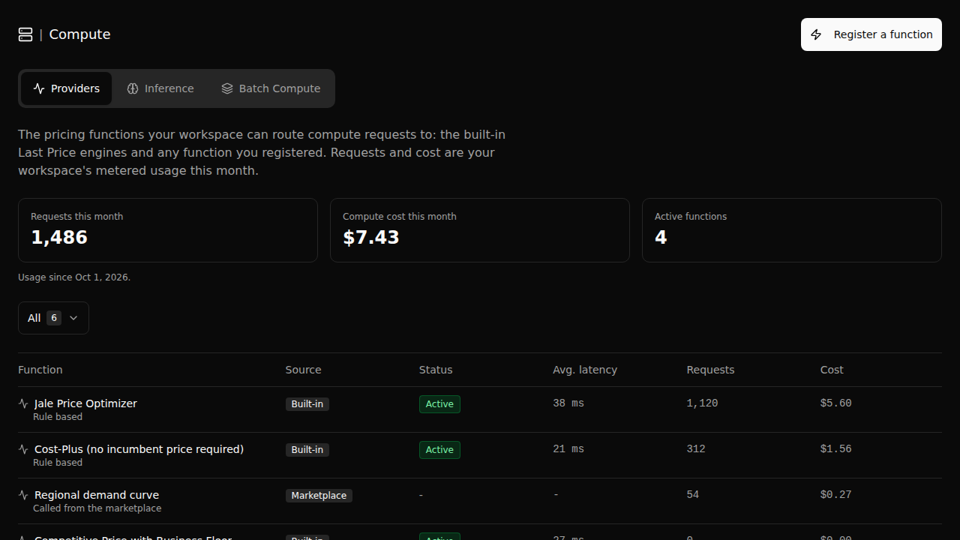Viewport: 960px width, 540px height.
Task: Click the $5.60 cost value
Action: (836, 403)
